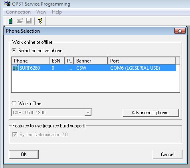
Task: Click the SURF6280 phone row icon
Action: [x=15, y=68]
